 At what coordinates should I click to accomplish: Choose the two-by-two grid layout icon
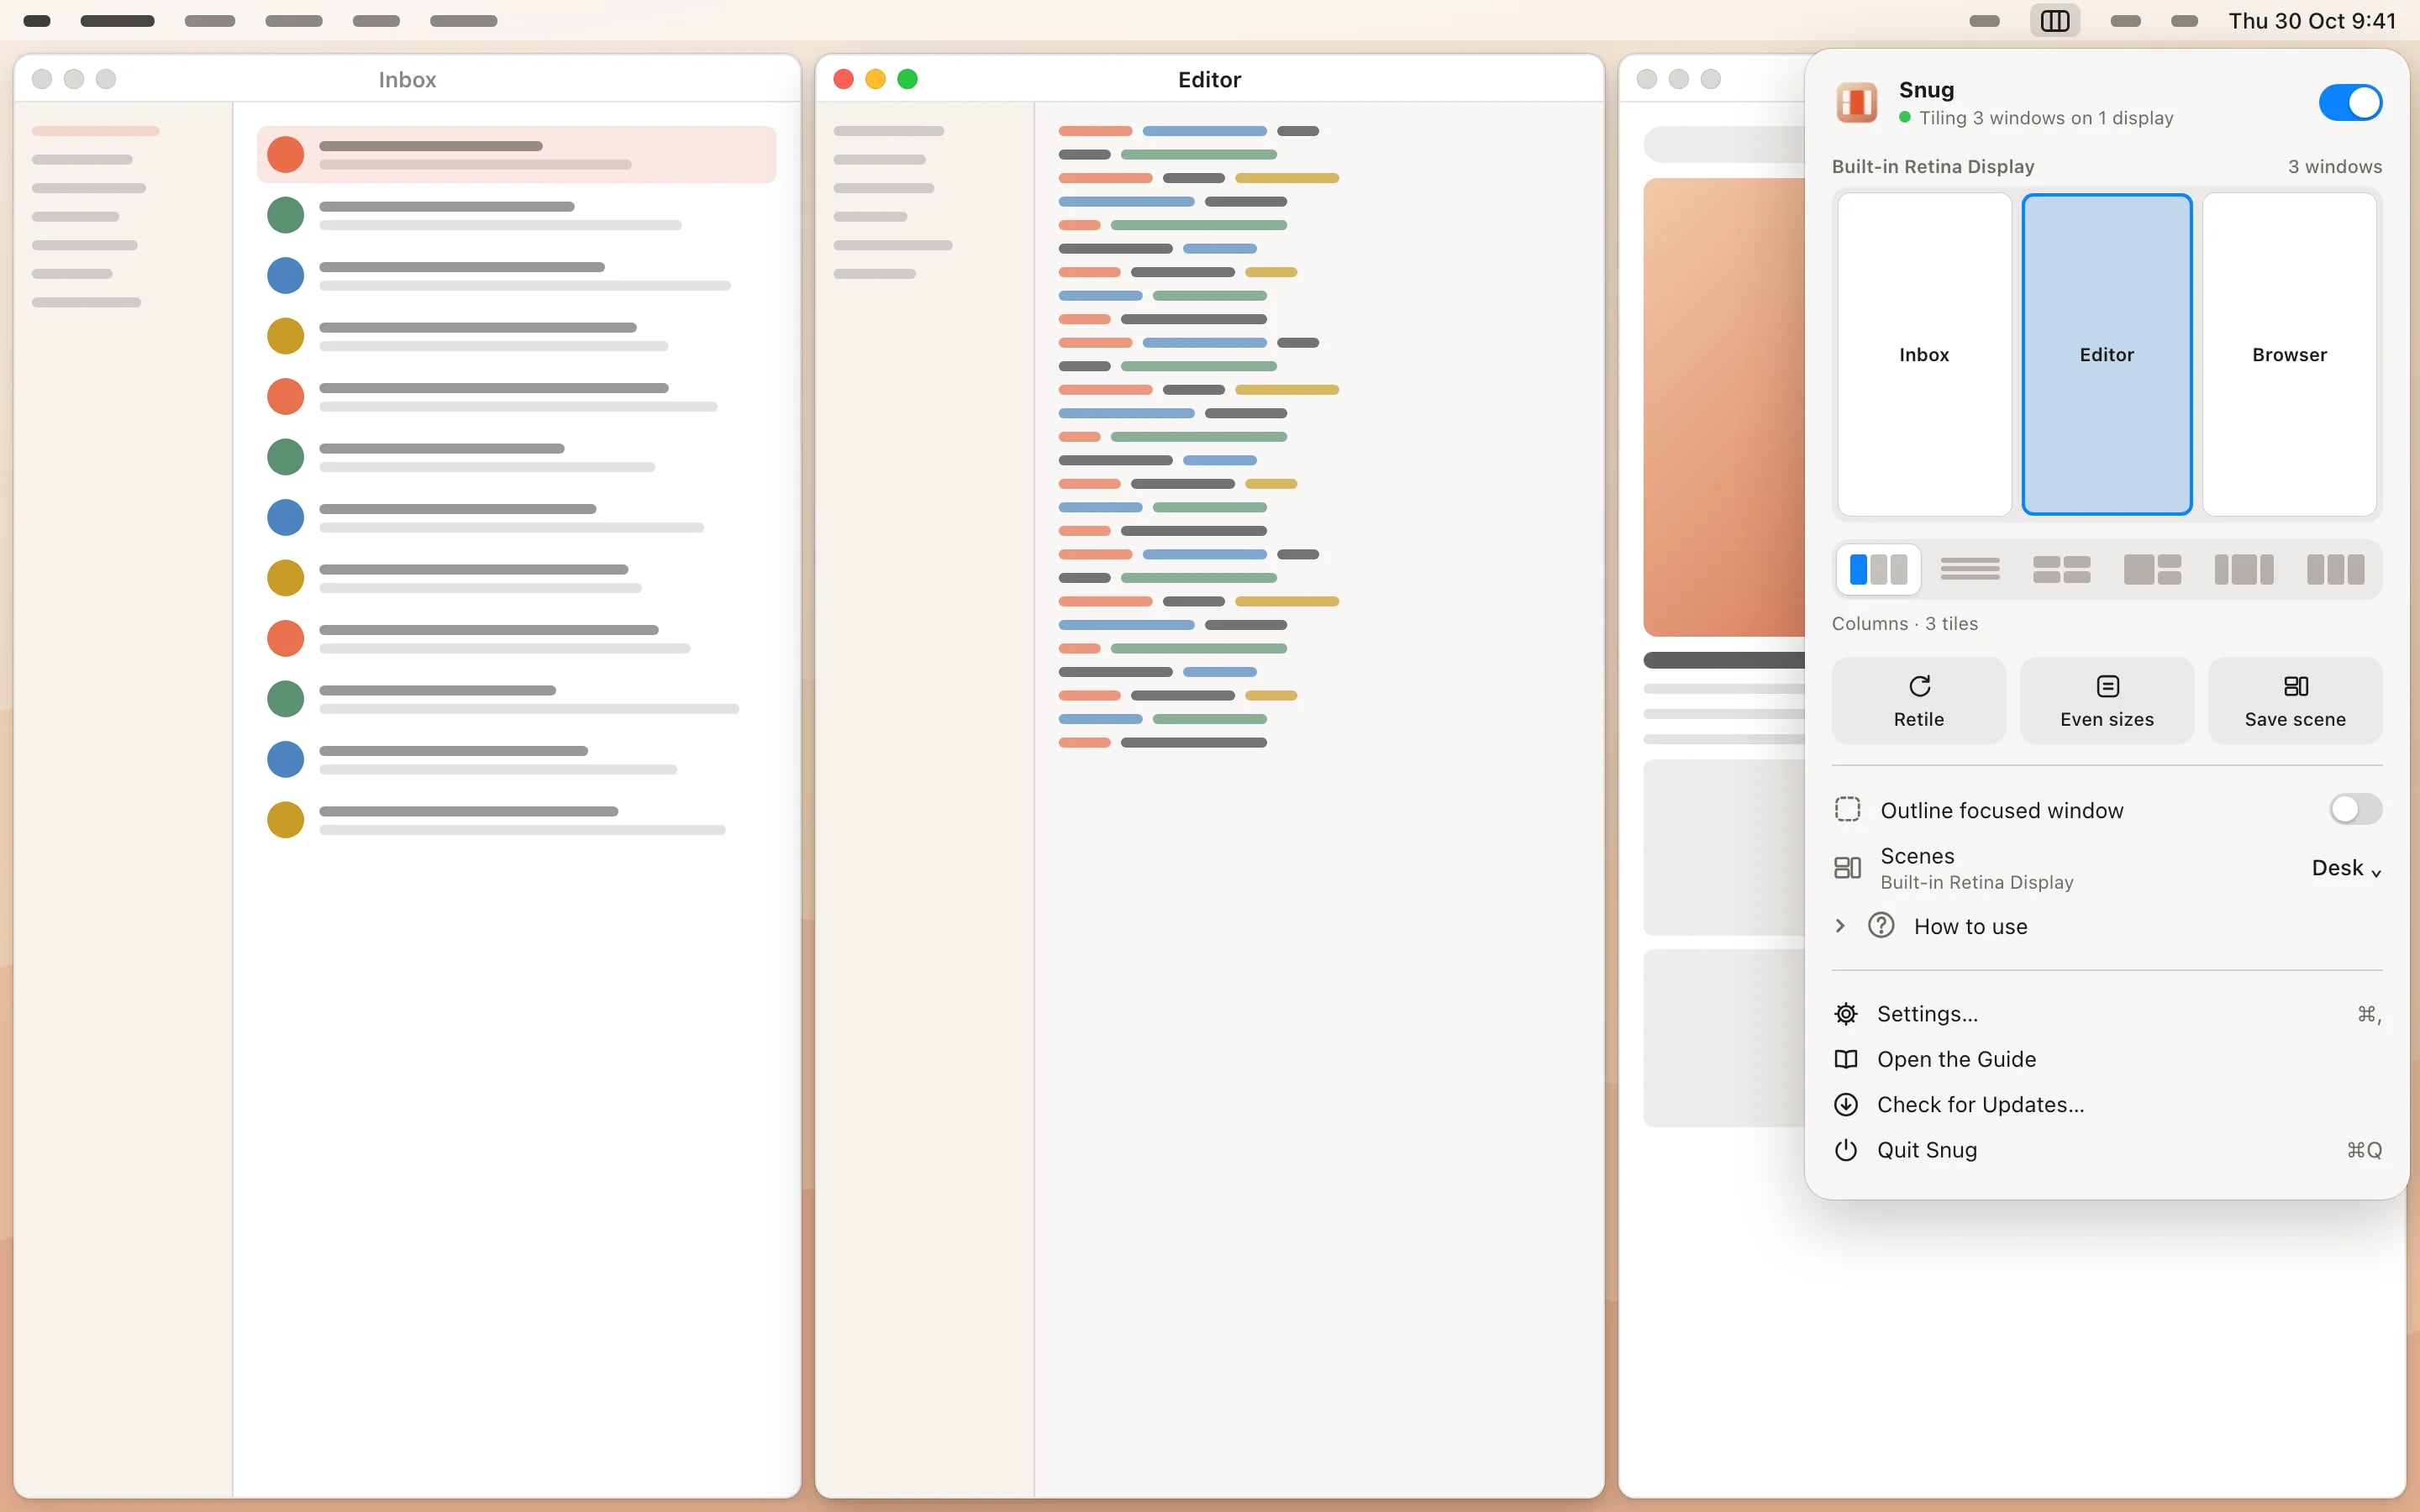[2061, 570]
